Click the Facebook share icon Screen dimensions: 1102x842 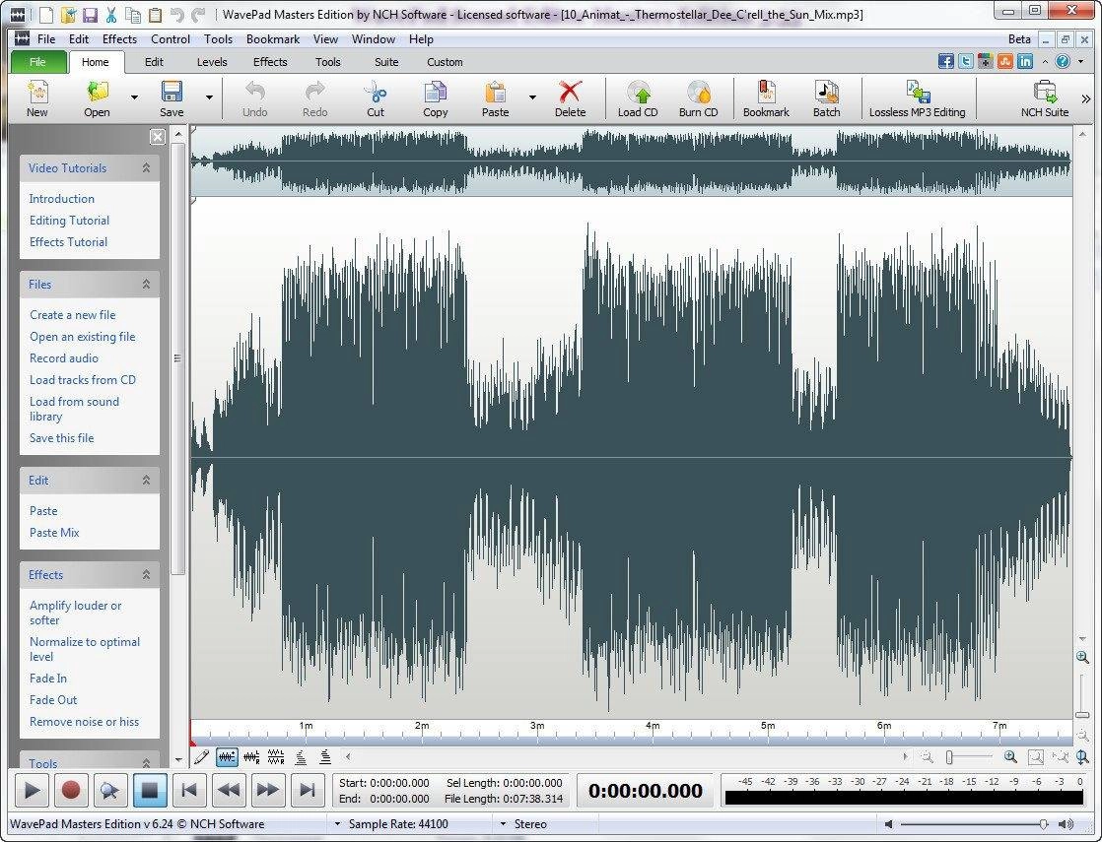coord(946,62)
